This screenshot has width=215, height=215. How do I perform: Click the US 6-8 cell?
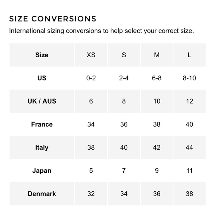pyautogui.click(x=156, y=78)
